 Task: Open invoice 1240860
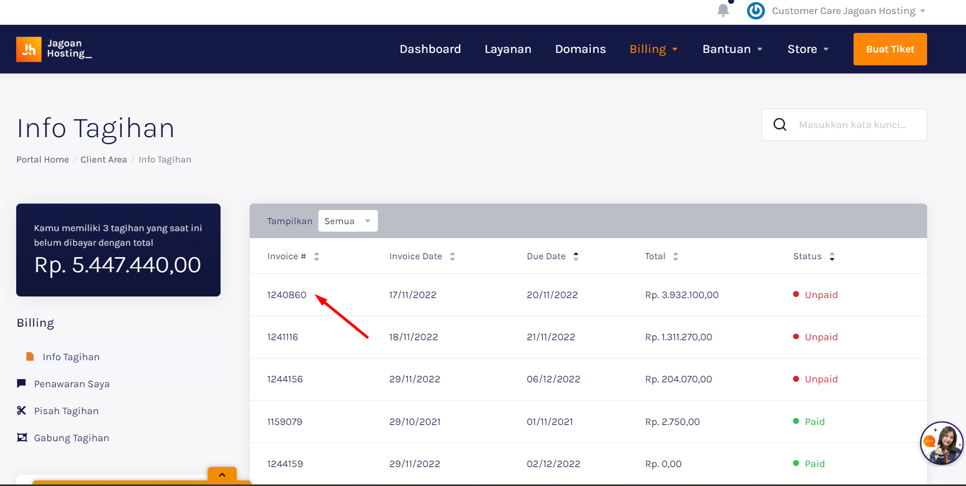[x=287, y=295]
